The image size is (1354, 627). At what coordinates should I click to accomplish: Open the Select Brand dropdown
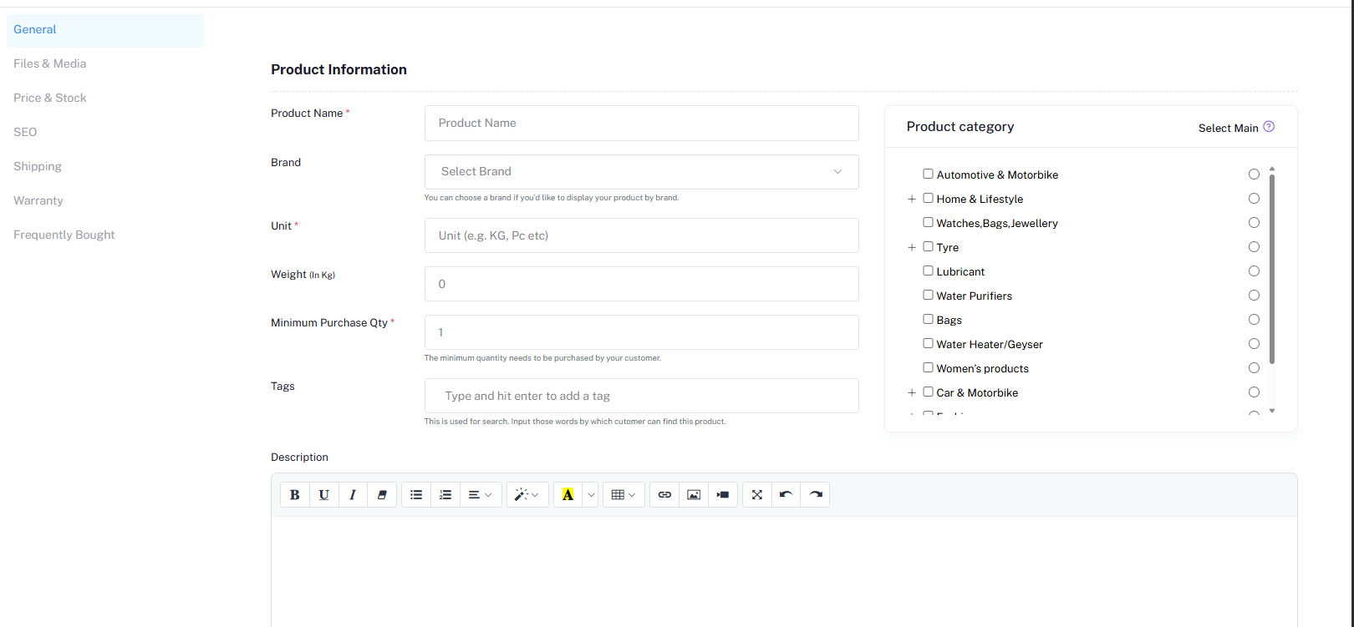pos(641,171)
